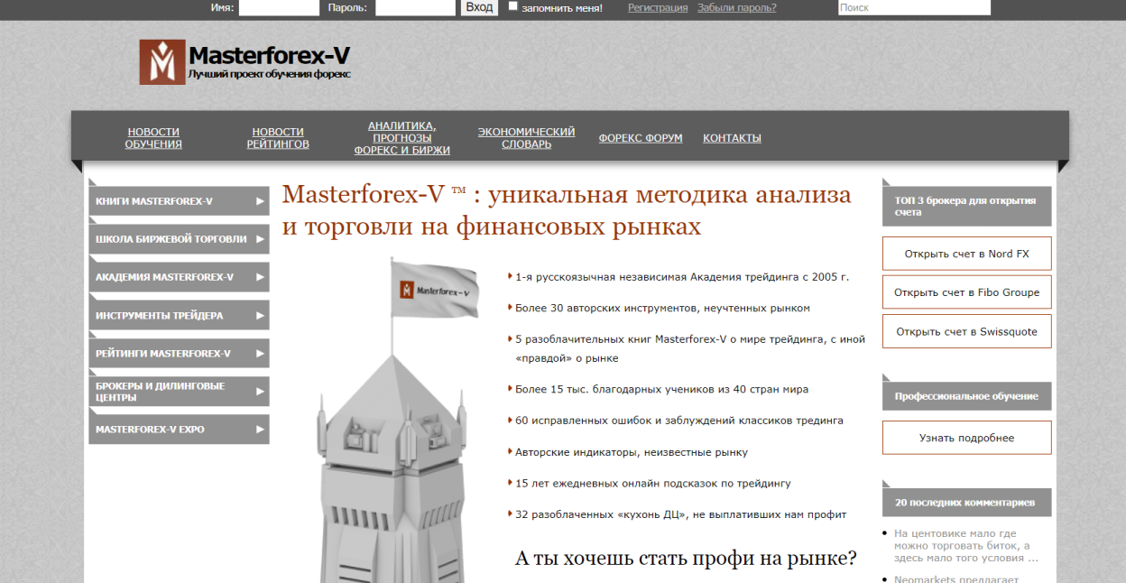1126x583 pixels.
Task: Open comment 'Neomarkets предлагает'
Action: 956,578
